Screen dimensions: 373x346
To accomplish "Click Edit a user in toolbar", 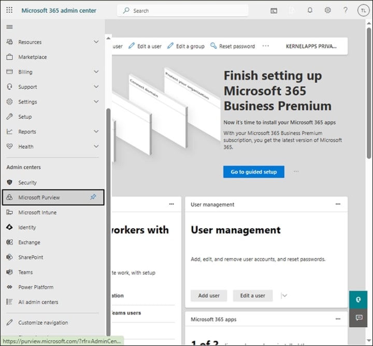I will click(x=145, y=46).
